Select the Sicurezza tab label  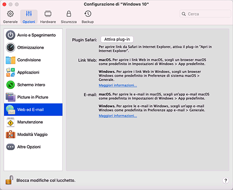point(69,22)
